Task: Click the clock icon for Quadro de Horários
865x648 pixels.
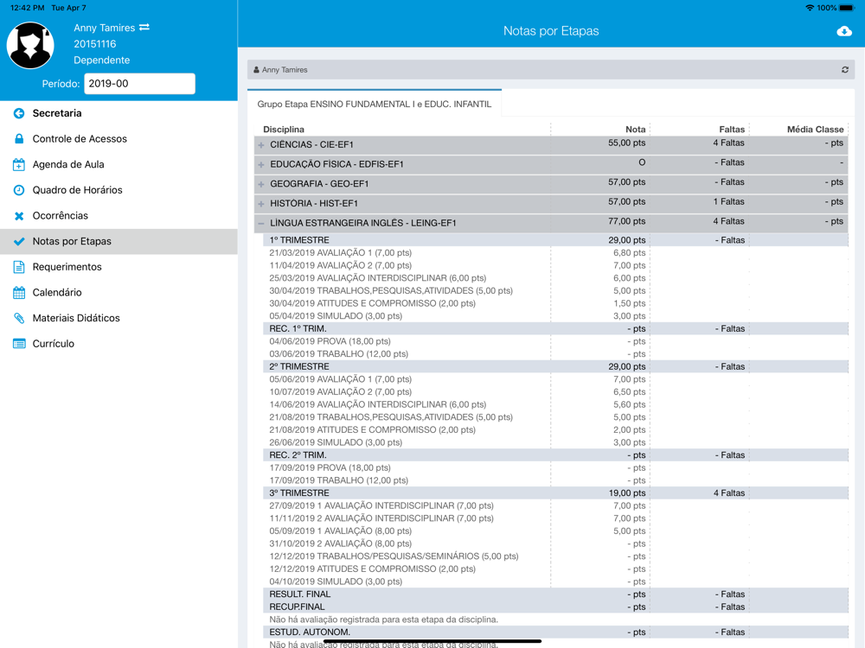Action: pos(19,189)
